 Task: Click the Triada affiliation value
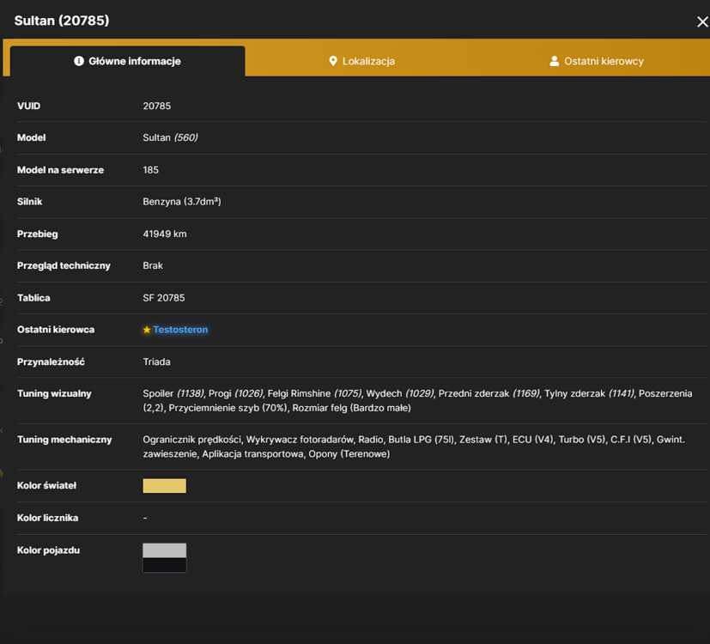[156, 361]
